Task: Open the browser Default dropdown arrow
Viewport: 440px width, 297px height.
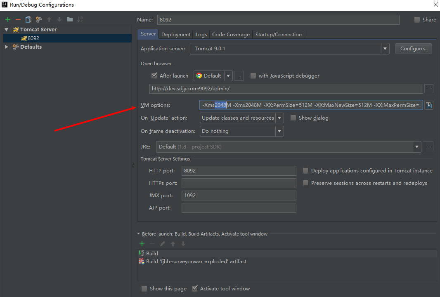Action: pos(228,76)
